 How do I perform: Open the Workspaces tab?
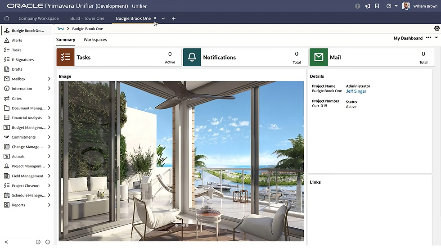(x=95, y=40)
